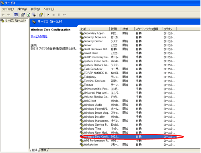Click the Terminal Services service icon
Image resolution: width=201 pixels, height=153 pixels.
[x=82, y=81]
